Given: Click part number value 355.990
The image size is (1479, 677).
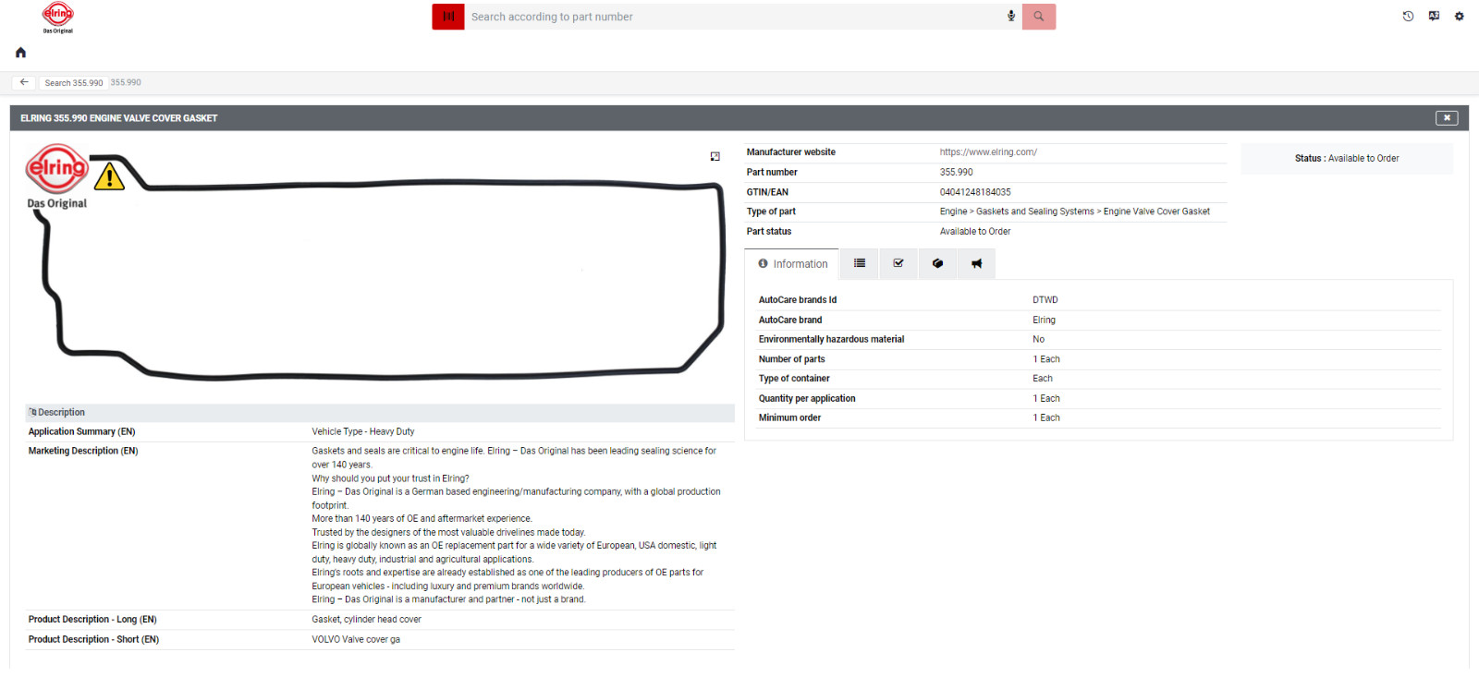Looking at the screenshot, I should click(x=956, y=173).
